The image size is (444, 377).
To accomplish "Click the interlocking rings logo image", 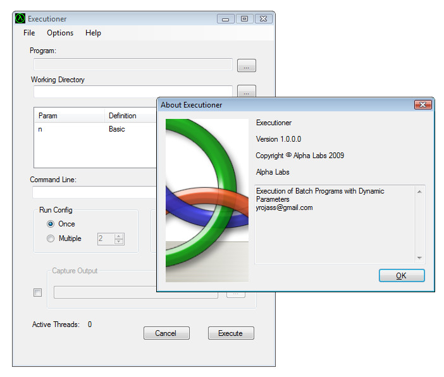I will (207, 201).
